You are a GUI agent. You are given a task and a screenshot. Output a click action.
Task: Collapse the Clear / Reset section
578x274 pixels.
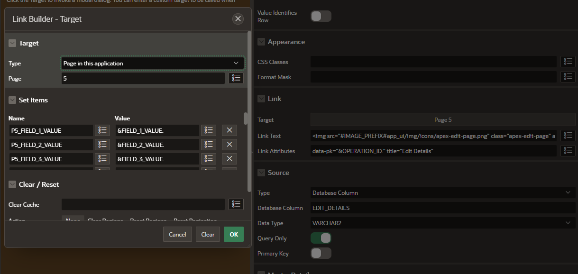pyautogui.click(x=12, y=184)
